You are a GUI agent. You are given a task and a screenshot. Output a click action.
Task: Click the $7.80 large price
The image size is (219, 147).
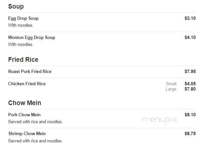point(190,89)
